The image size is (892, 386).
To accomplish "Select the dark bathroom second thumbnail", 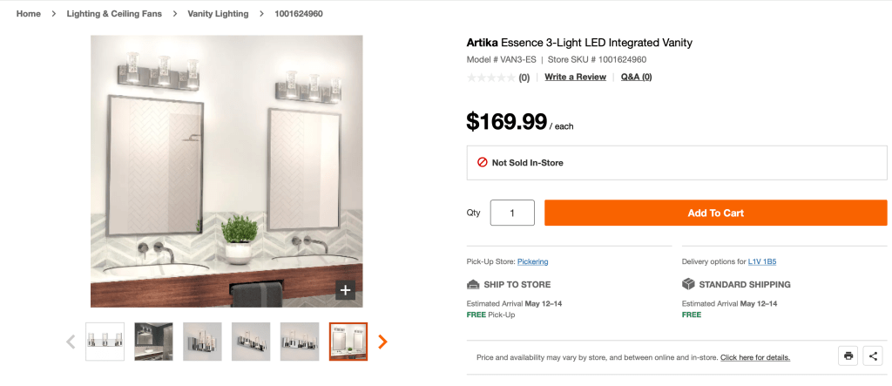I will point(153,342).
